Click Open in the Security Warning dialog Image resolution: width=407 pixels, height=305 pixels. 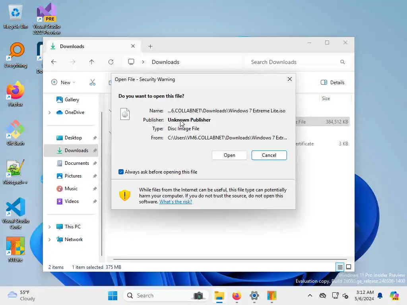[x=229, y=155]
